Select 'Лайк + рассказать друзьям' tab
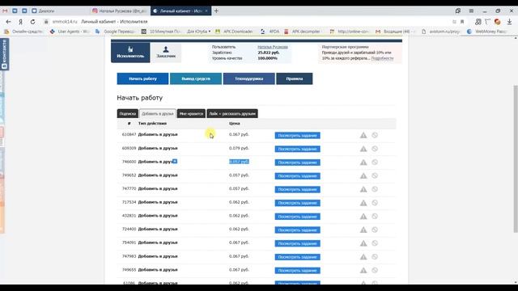The width and height of the screenshot is (518, 291). coord(232,114)
